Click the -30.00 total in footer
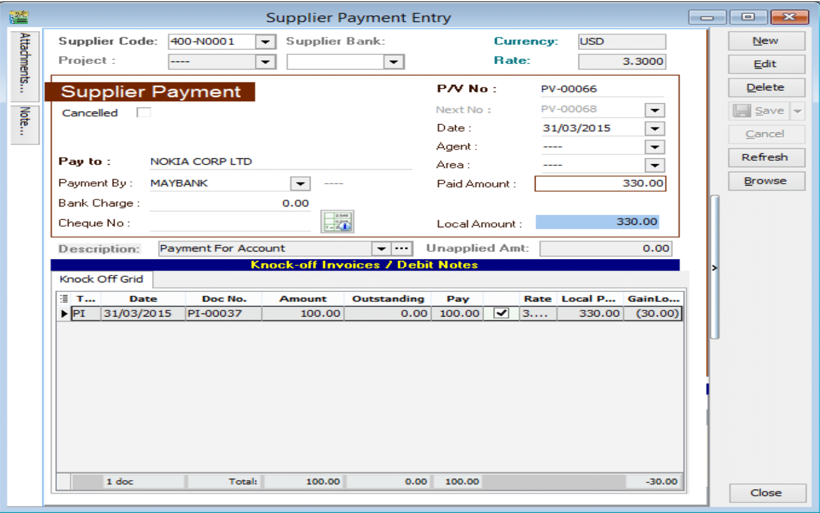820x513 pixels. (x=653, y=482)
